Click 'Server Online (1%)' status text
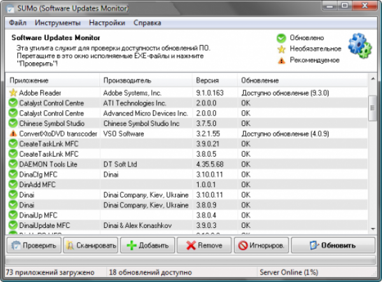Viewport: 382px width, 282px height. (288, 272)
